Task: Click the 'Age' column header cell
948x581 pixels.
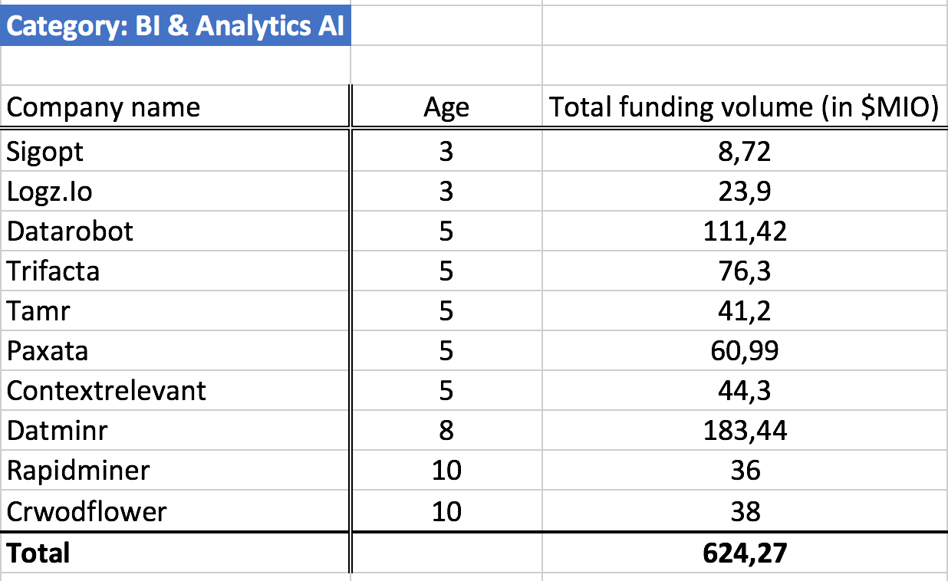Action: [446, 107]
